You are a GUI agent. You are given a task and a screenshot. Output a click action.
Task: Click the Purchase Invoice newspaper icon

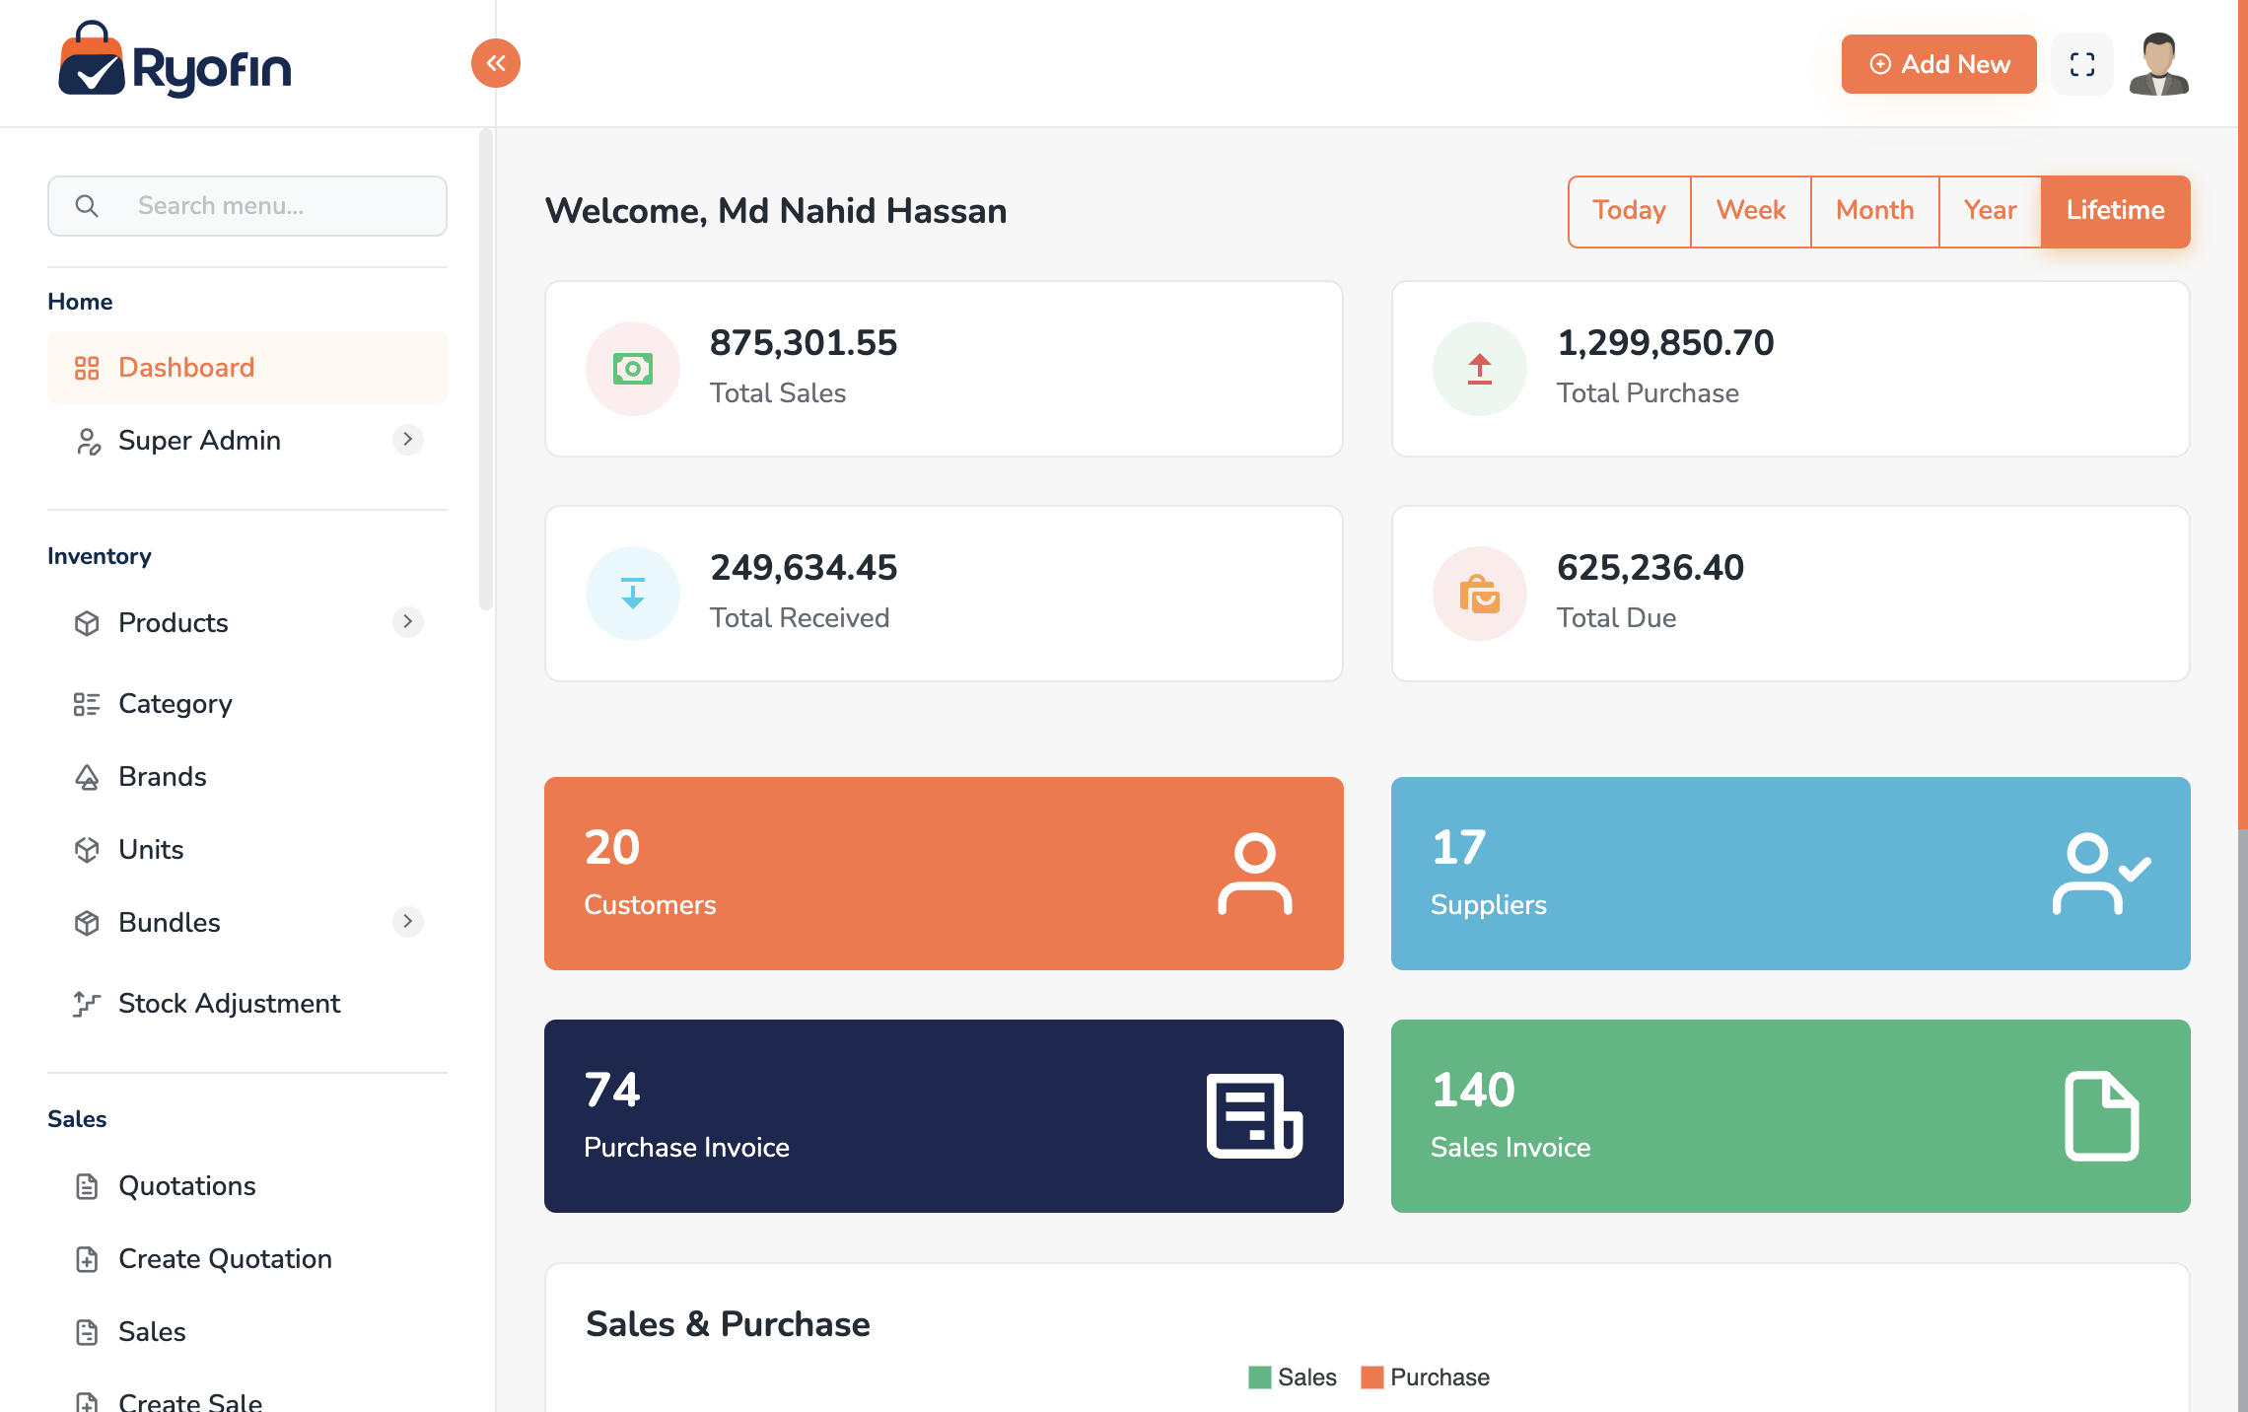pyautogui.click(x=1255, y=1116)
